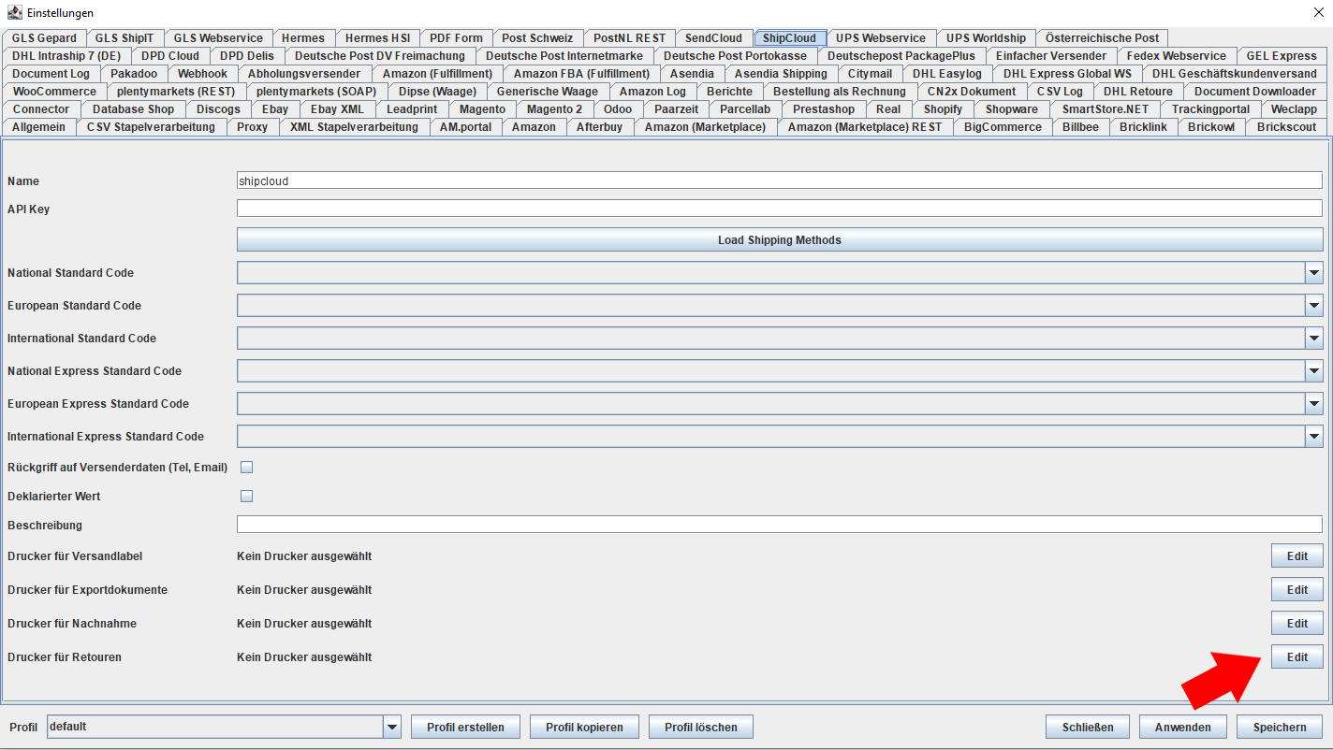Switch to GLS Webservice tab

218,38
